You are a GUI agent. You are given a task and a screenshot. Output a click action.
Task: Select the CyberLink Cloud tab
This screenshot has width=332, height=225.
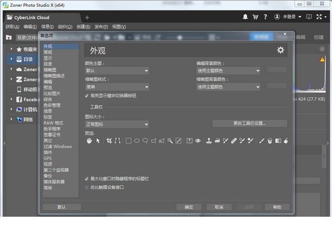43,18
